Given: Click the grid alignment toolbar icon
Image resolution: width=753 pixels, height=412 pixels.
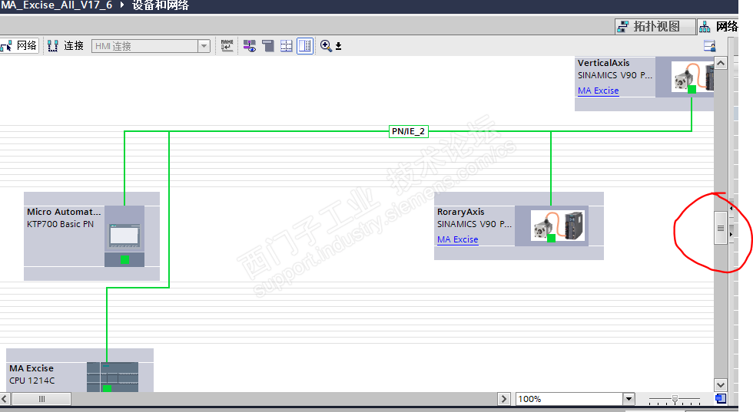Looking at the screenshot, I should coord(286,46).
